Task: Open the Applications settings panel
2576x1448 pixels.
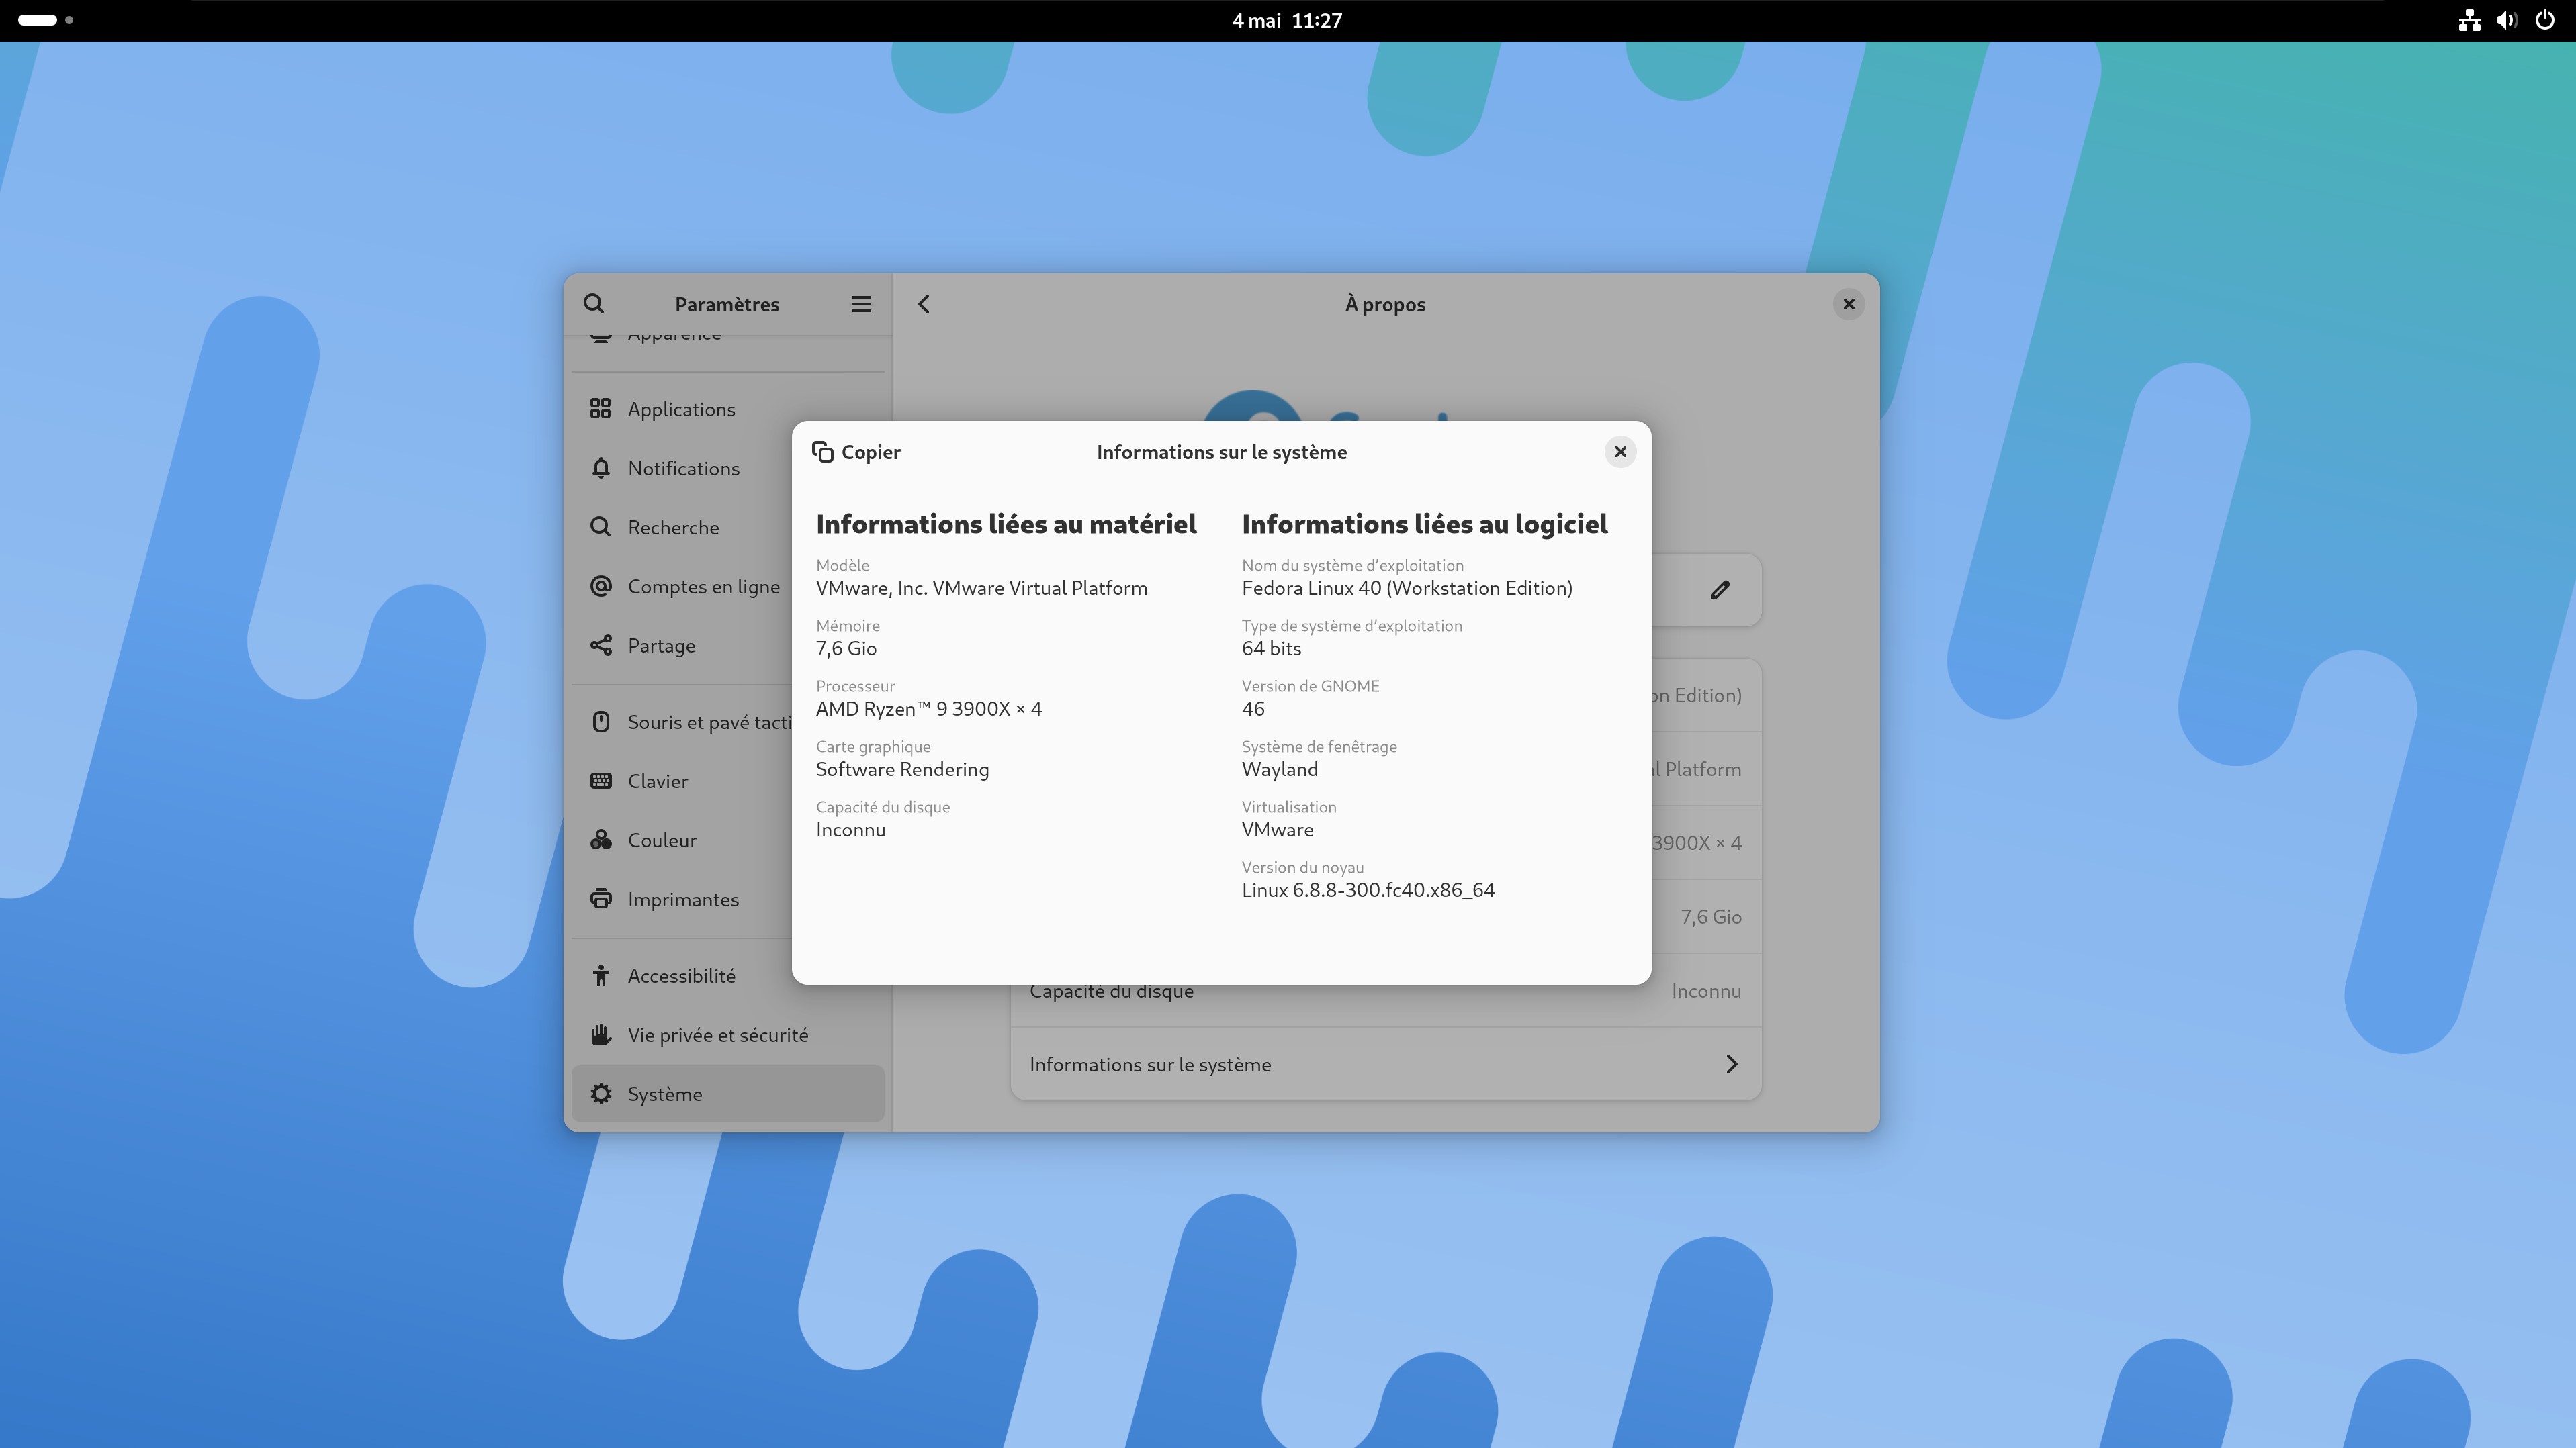Action: pyautogui.click(x=681, y=409)
